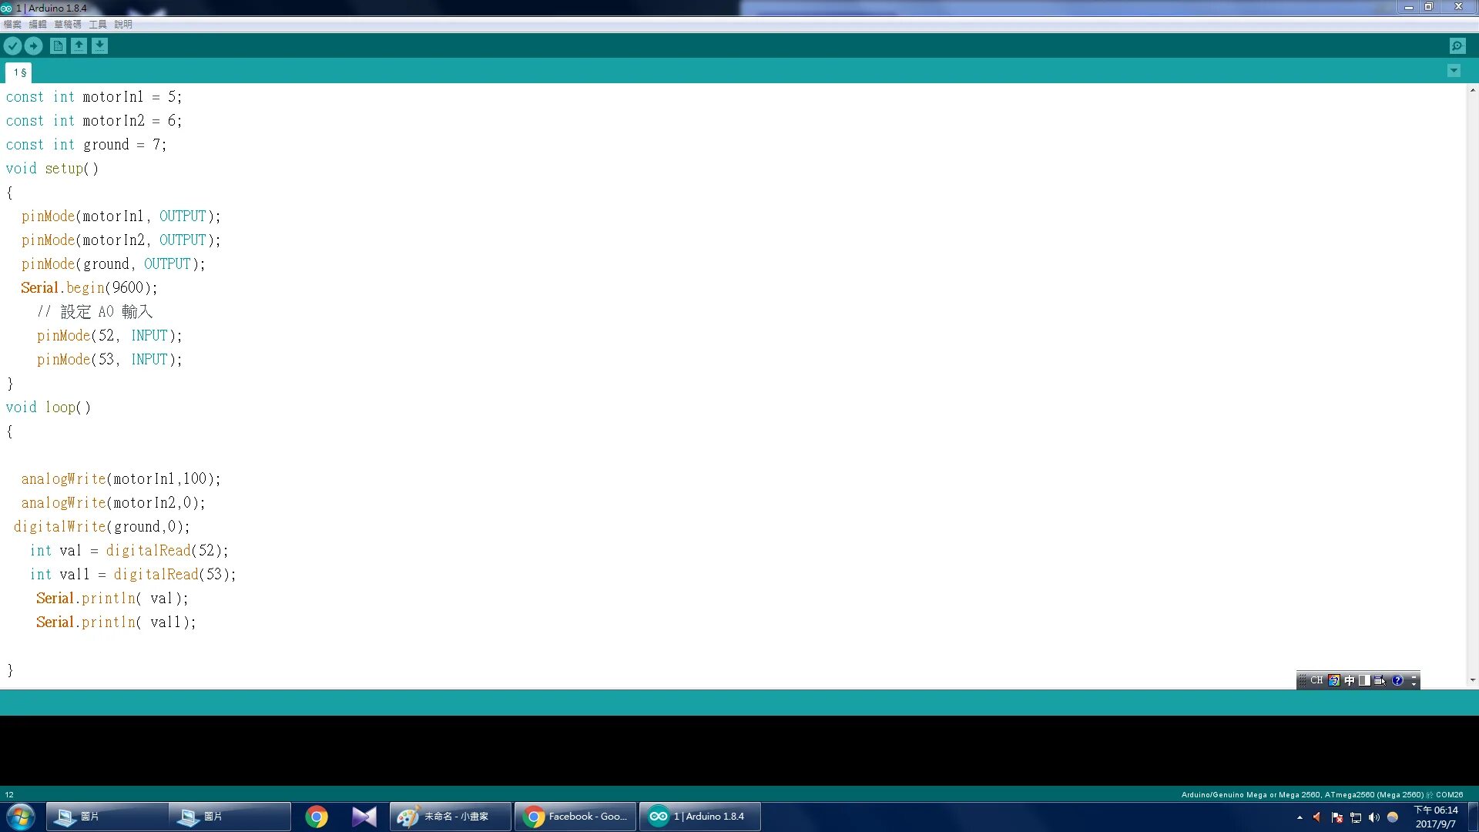1479x832 pixels.
Task: Click the editor scrollbar down arrow
Action: pos(1472,680)
